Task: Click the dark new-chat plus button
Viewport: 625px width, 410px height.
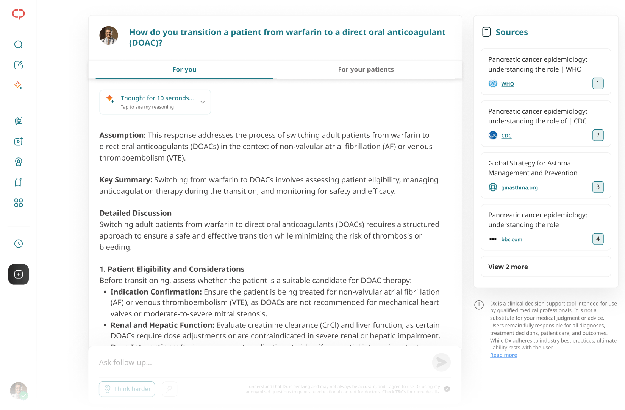Action: [19, 274]
